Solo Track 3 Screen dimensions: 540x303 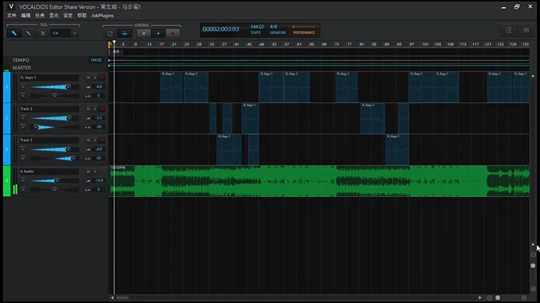95,140
